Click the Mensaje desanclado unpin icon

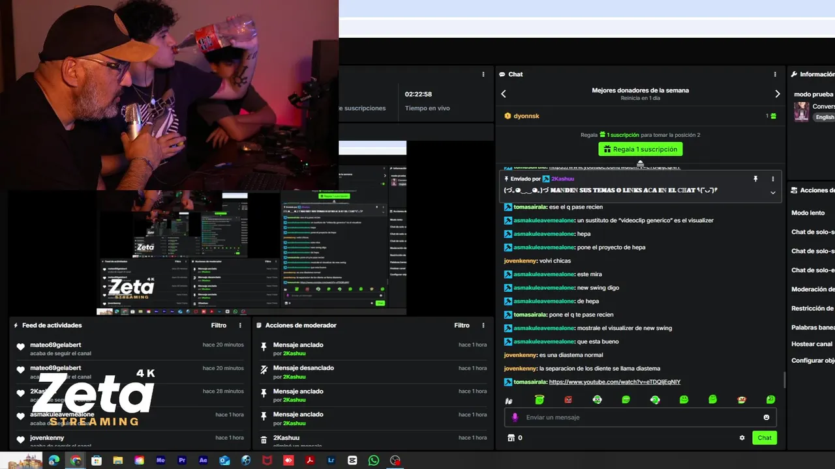click(264, 370)
